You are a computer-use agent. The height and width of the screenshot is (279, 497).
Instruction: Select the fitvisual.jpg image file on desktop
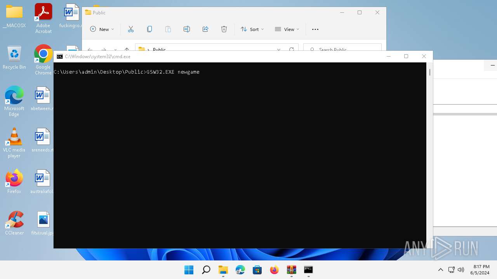43,223
